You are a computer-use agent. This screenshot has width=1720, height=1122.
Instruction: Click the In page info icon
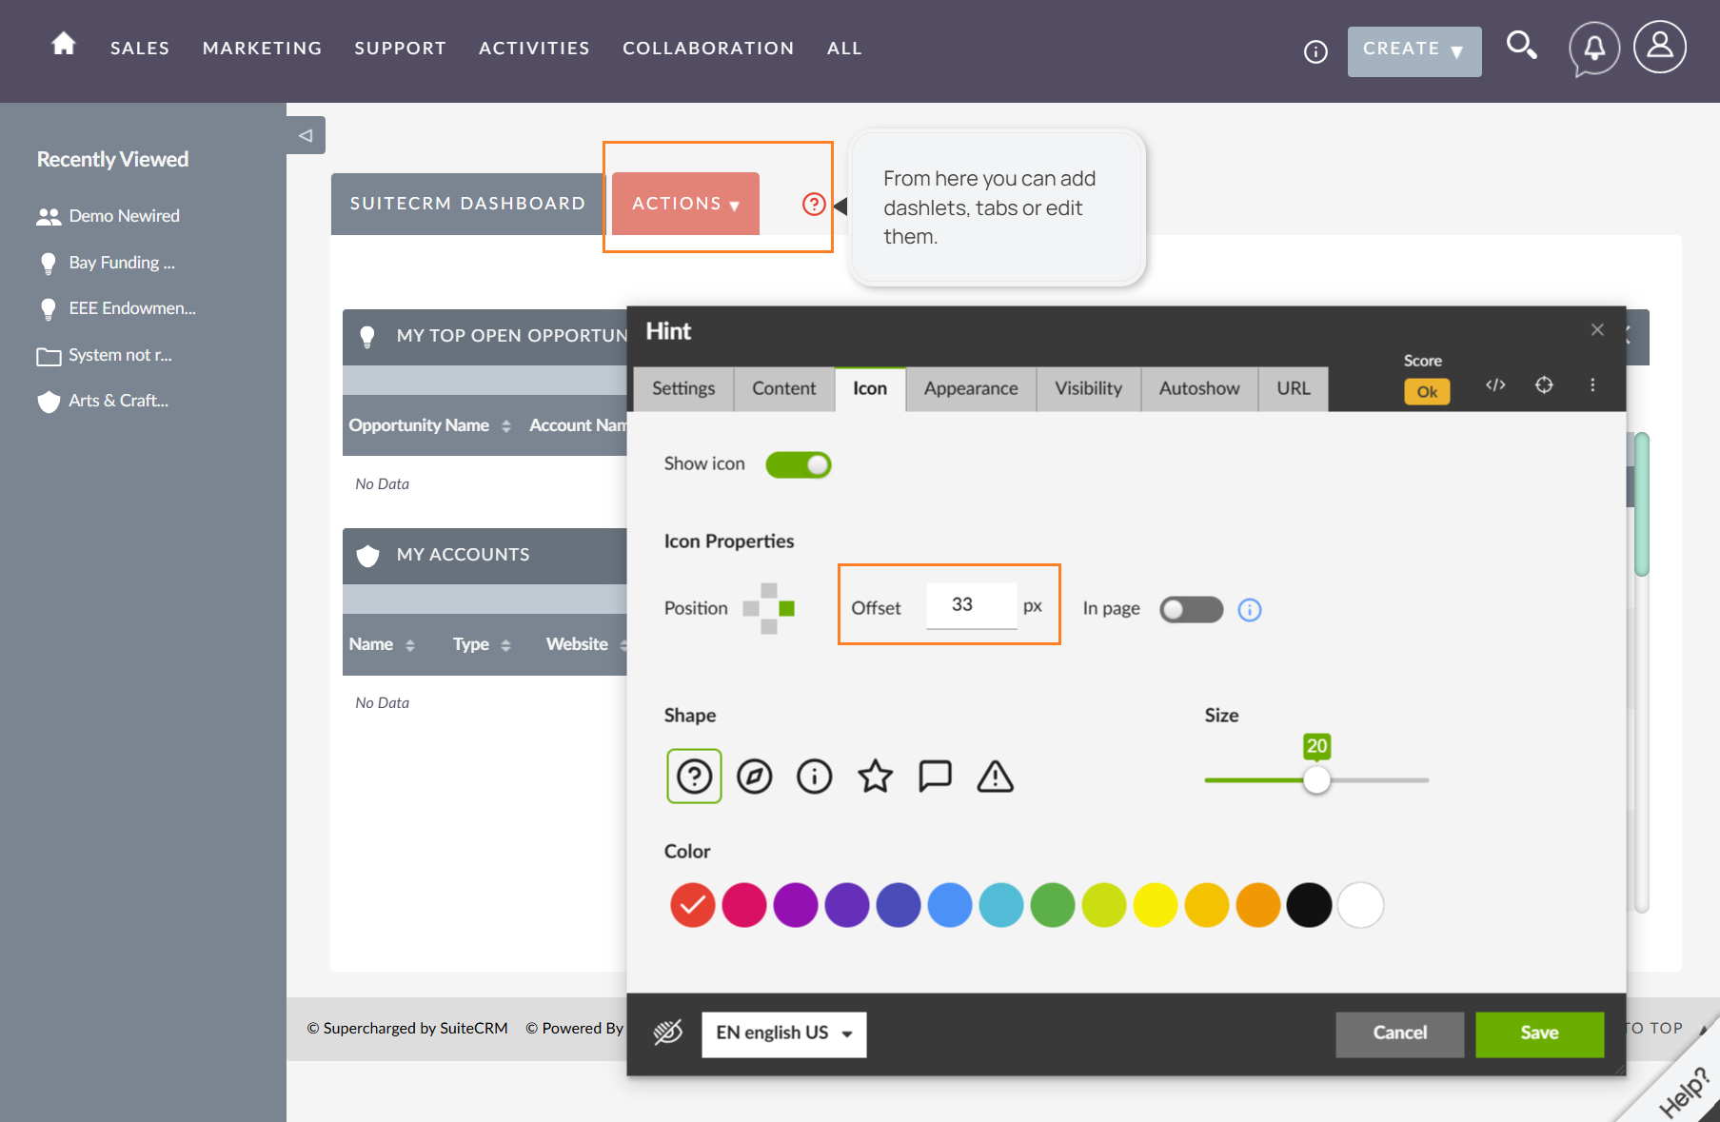pos(1250,610)
